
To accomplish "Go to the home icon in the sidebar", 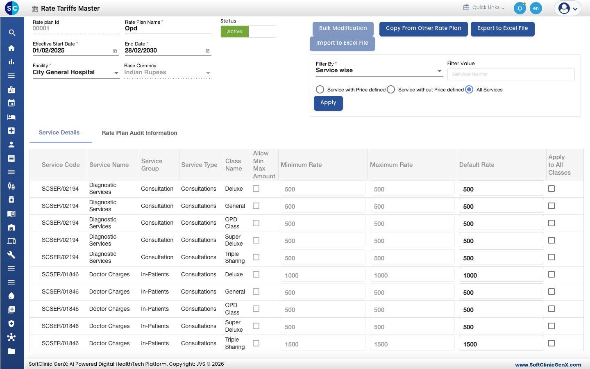I will (x=11, y=48).
